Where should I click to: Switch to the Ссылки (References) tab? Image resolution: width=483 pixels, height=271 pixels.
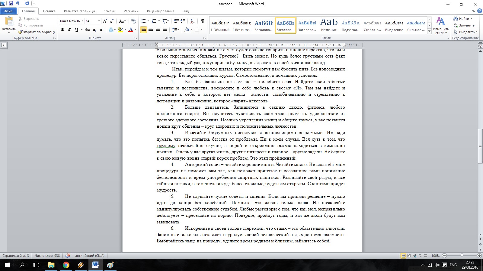[x=109, y=11]
